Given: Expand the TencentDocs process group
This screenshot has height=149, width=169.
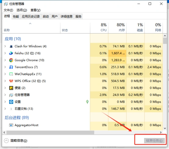Looking at the screenshot, I should [x=5, y=67].
